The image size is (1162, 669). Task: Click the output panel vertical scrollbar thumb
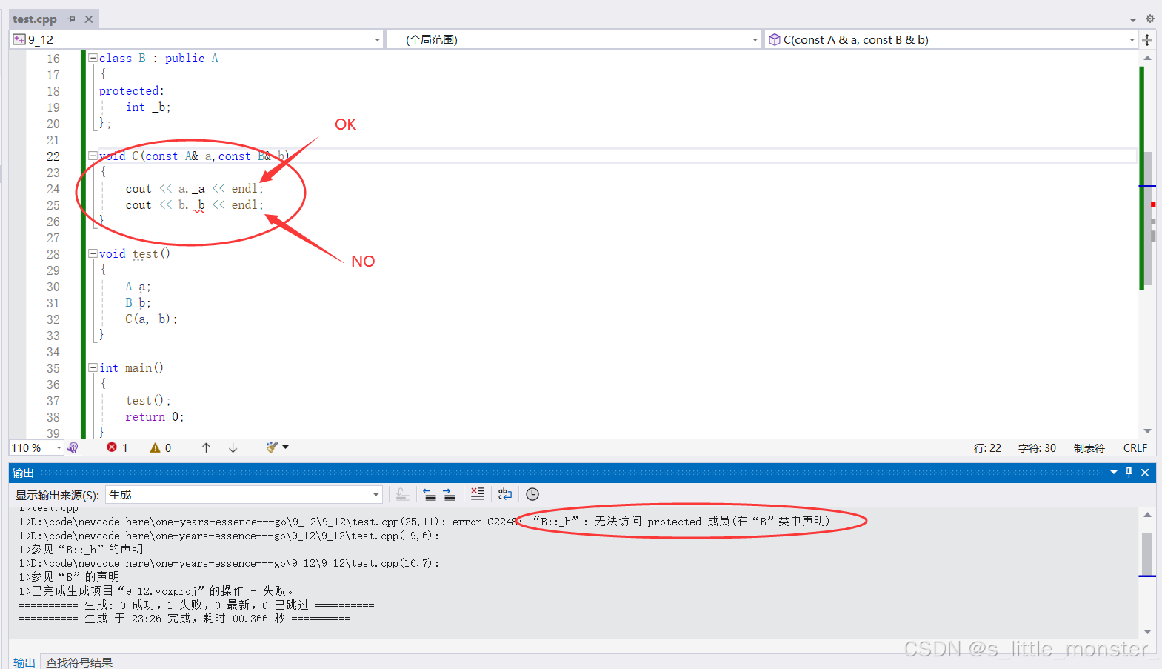click(1146, 552)
